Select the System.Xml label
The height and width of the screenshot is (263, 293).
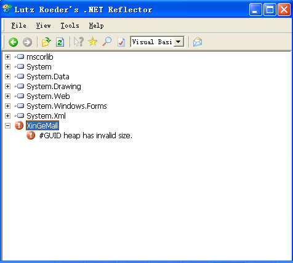[46, 116]
